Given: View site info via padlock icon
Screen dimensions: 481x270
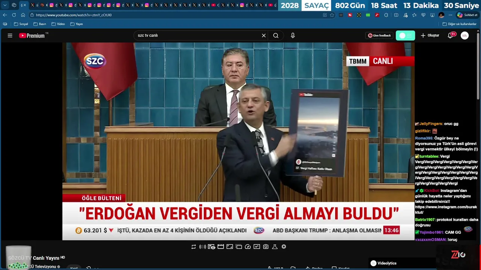Looking at the screenshot, I should click(32, 15).
